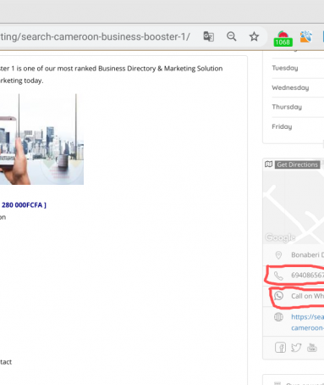Bookmark this page with the star icon
324x385 pixels.
(254, 36)
